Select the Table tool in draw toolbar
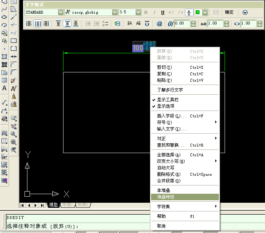 (x=4, y=80)
